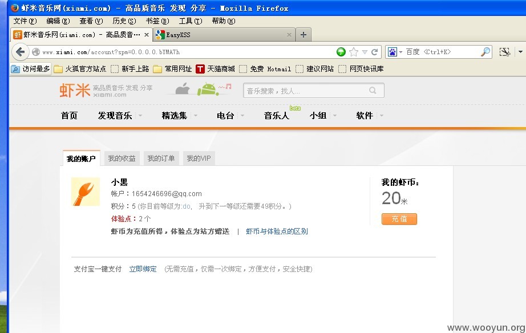Viewport: 526px width, 333px height.
Task: Open the 书签 menu
Action: tap(157, 21)
